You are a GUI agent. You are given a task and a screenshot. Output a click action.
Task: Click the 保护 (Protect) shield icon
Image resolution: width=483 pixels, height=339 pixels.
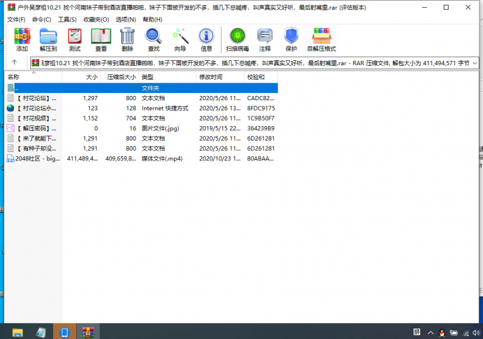[x=291, y=40]
